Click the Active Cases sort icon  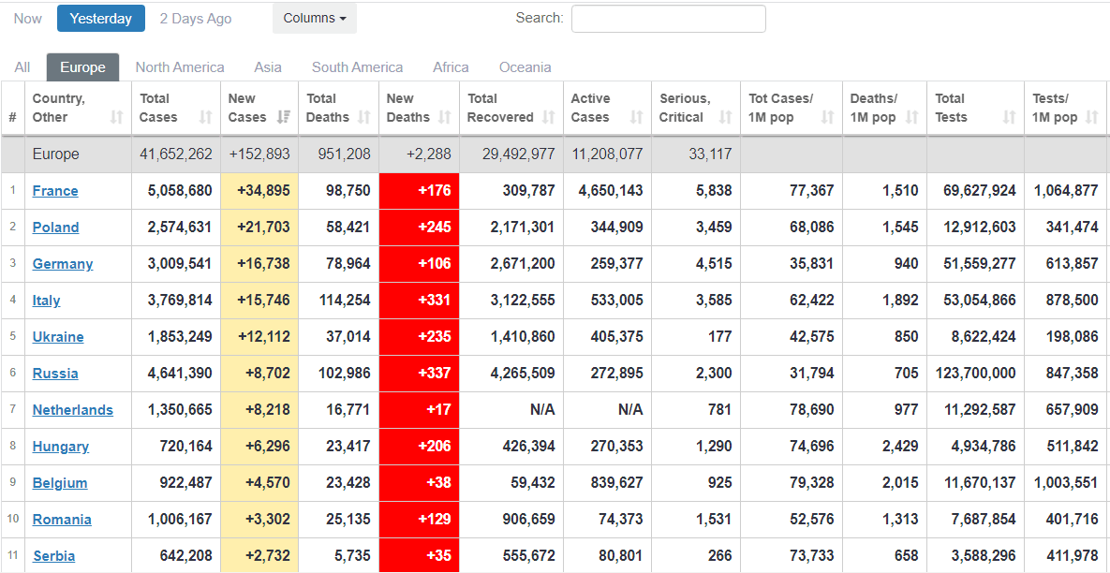click(x=636, y=118)
